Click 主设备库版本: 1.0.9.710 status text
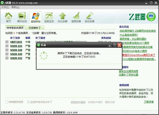This screenshot has width=159, height=115. coord(39,112)
